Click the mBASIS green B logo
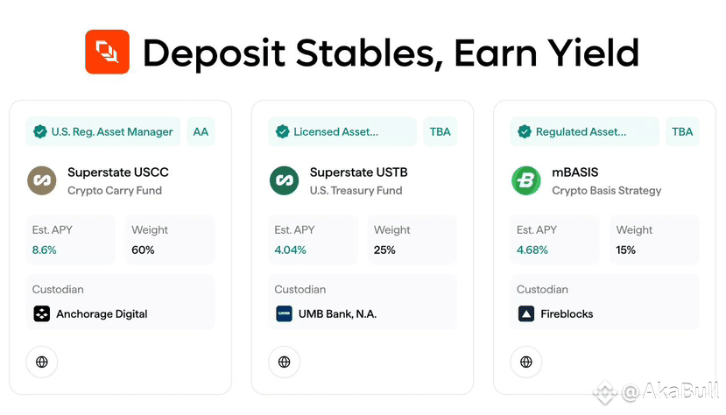This screenshot has height=415, width=726. click(x=526, y=180)
